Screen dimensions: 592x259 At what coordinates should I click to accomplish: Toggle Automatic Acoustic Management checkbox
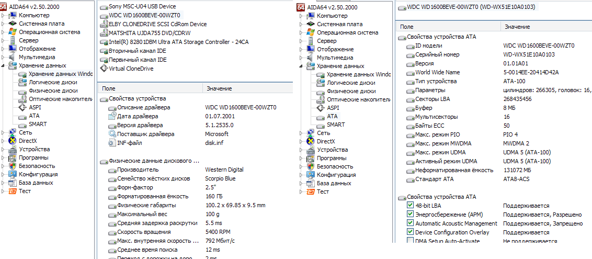(x=411, y=223)
